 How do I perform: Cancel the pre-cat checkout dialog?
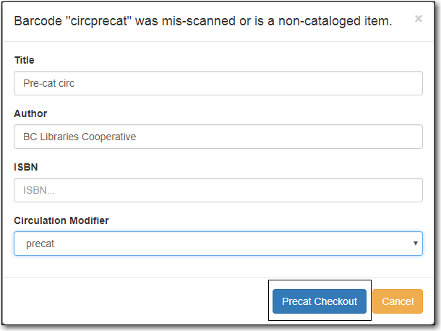click(398, 301)
